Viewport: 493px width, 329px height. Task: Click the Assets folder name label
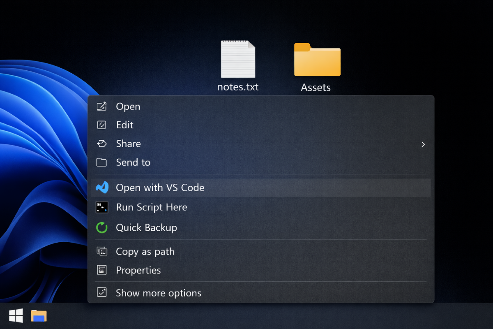pyautogui.click(x=316, y=88)
